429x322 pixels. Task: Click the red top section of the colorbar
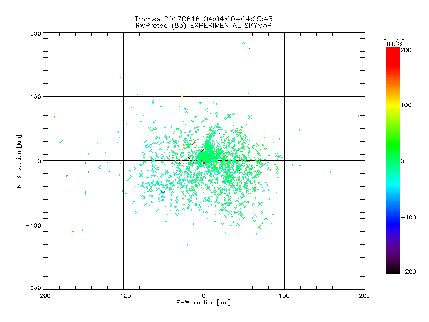tap(393, 56)
